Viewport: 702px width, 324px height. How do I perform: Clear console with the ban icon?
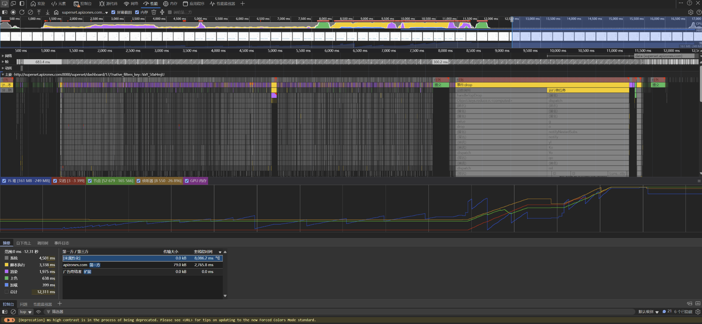[13, 312]
